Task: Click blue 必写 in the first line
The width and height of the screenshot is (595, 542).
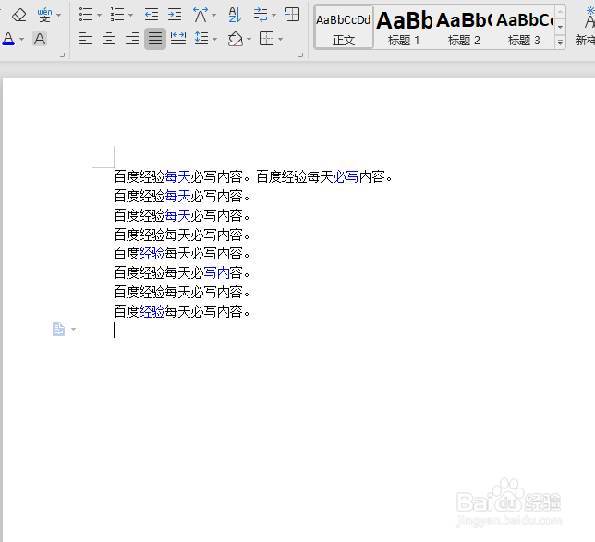Action: click(346, 176)
